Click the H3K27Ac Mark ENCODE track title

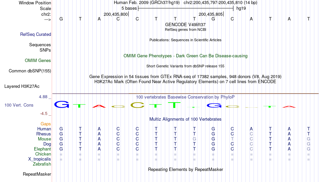[x=185, y=82]
